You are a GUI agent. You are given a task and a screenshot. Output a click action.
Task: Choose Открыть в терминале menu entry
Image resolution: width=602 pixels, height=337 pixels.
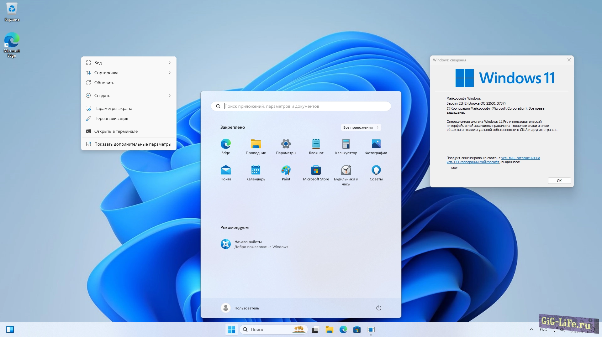coord(116,131)
